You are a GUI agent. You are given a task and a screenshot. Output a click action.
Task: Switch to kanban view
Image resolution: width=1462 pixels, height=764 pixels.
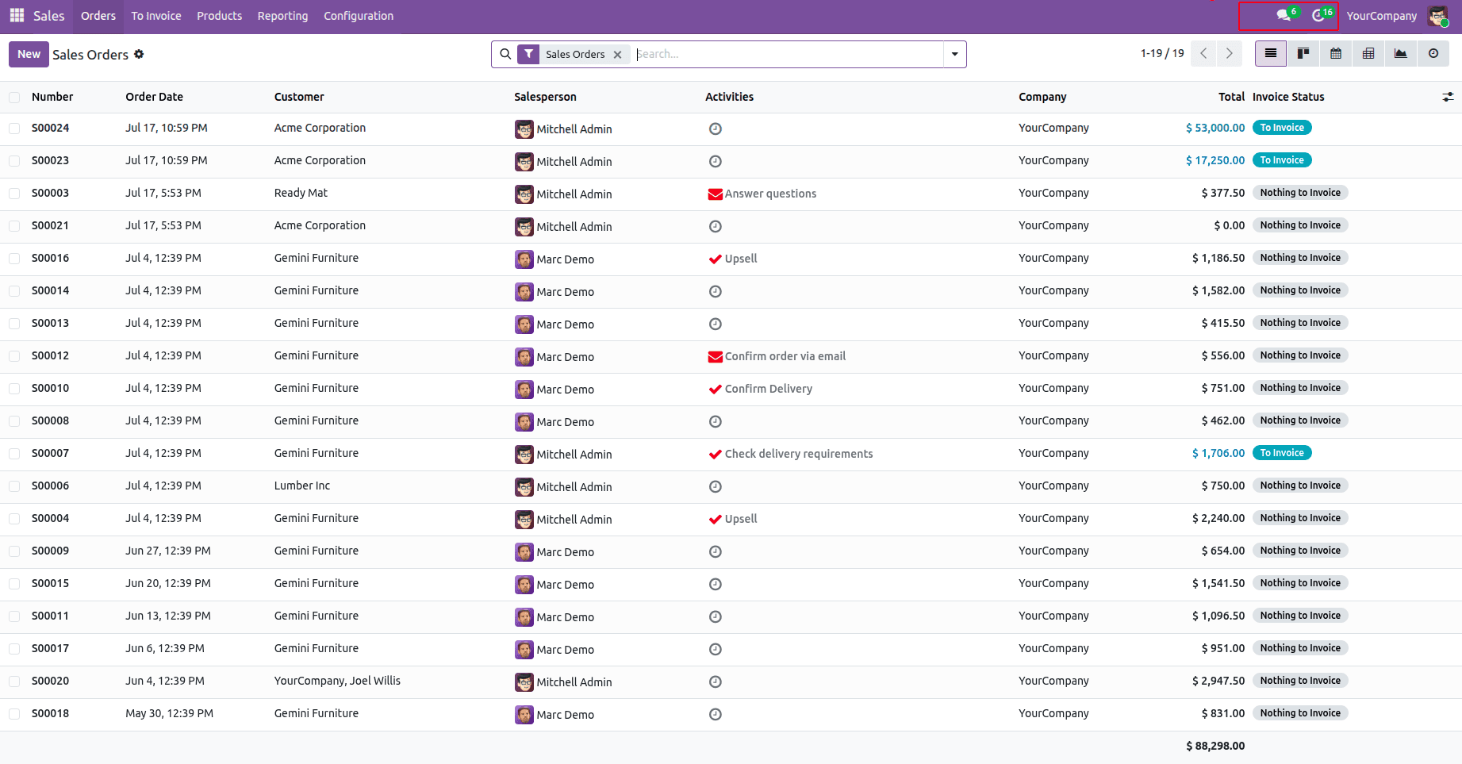[x=1303, y=53]
